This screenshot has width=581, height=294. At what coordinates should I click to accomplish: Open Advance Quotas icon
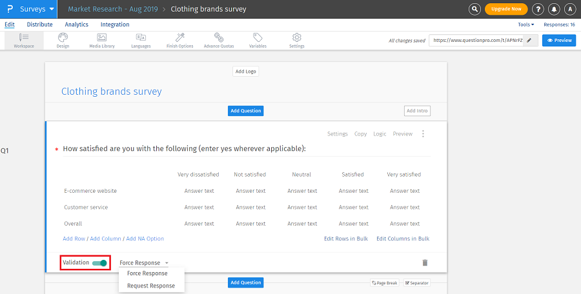(x=219, y=38)
